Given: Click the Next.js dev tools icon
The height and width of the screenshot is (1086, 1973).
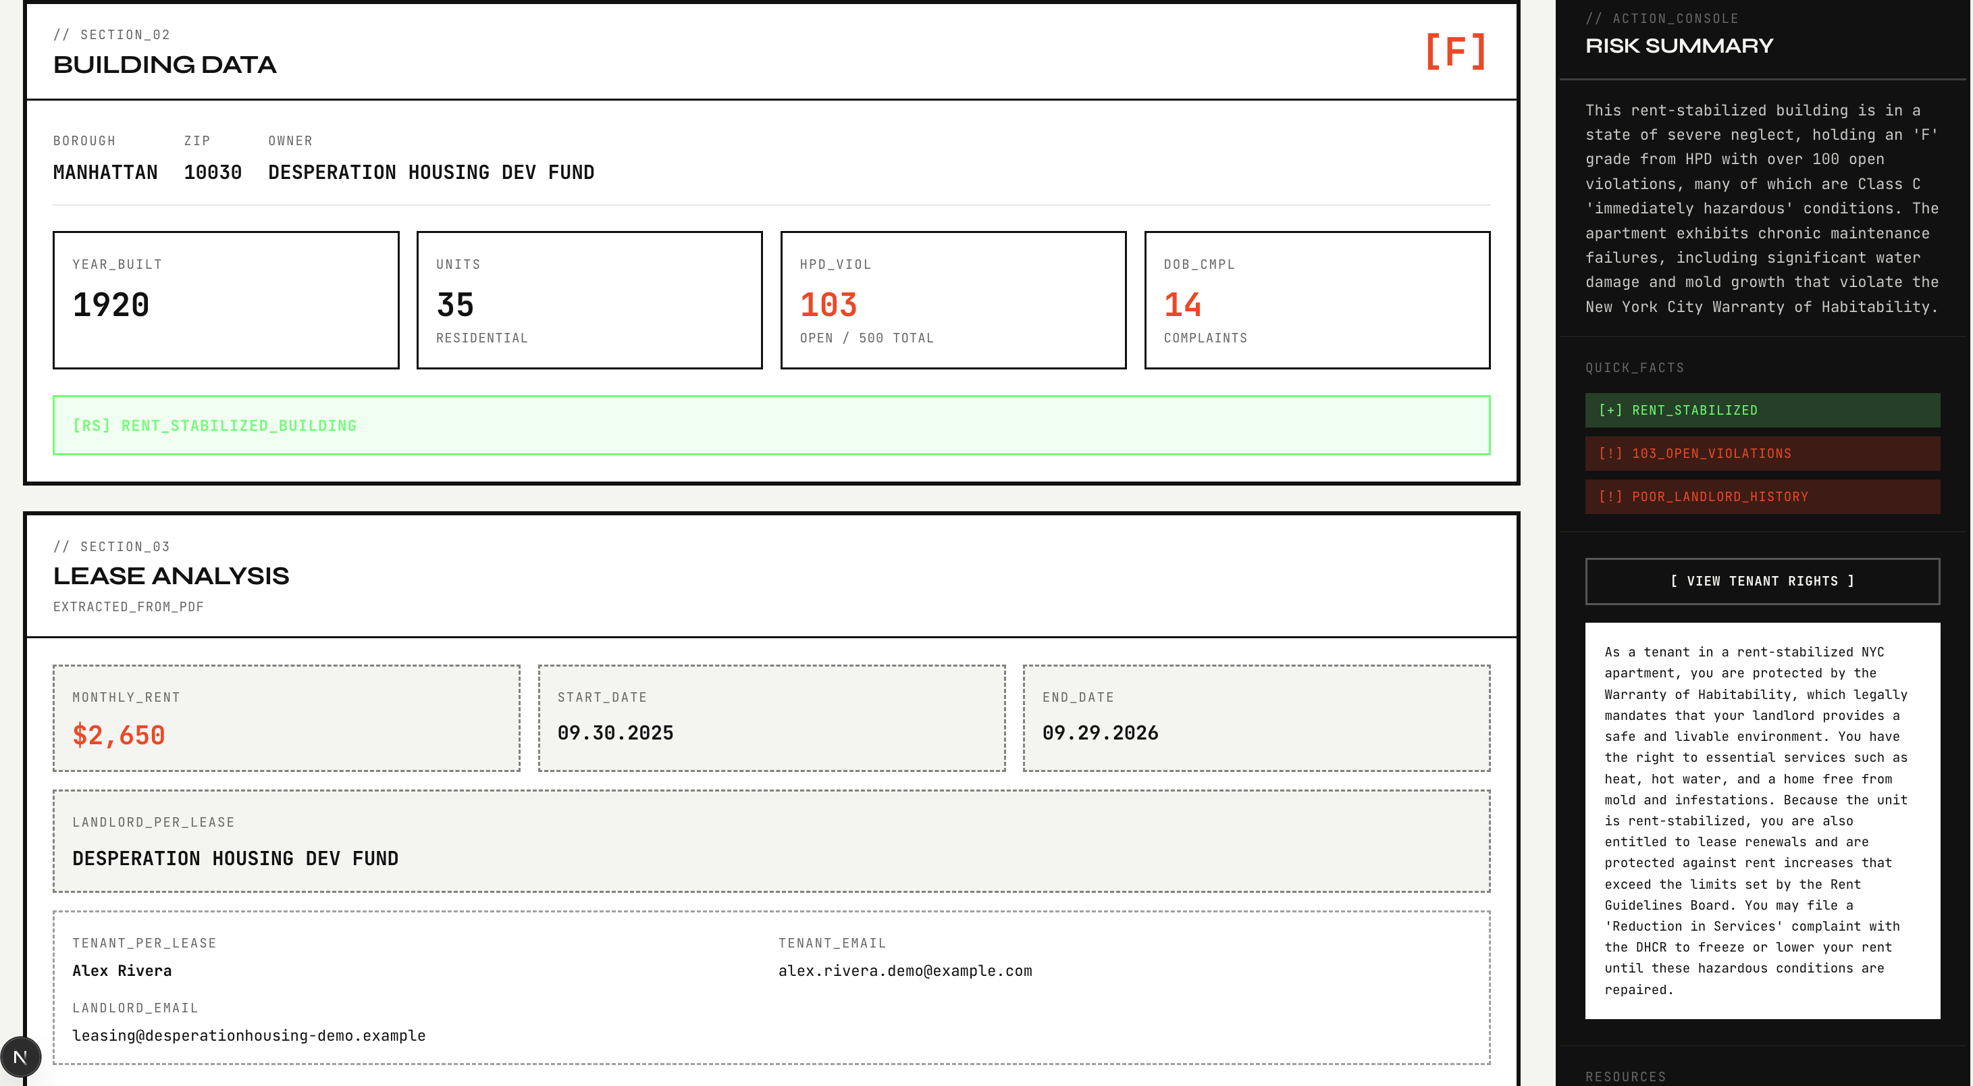Looking at the screenshot, I should (x=21, y=1057).
